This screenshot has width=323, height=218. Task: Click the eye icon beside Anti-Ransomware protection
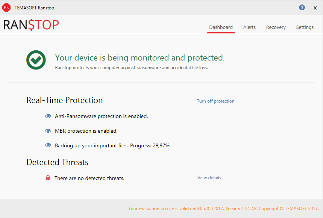pos(48,116)
